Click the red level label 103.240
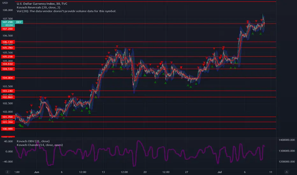The image size is (297, 175). pyautogui.click(x=8, y=91)
